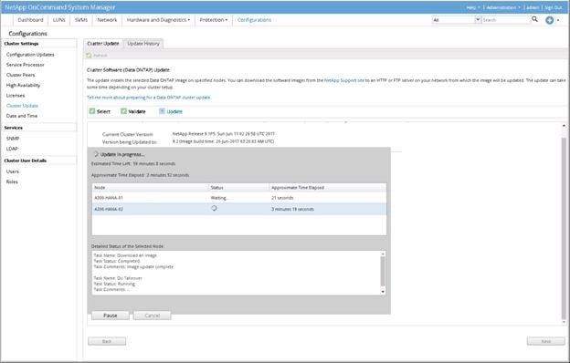Screen dimensions: 570x363
Task: Open the Help dropdown menu
Action: 472,7
